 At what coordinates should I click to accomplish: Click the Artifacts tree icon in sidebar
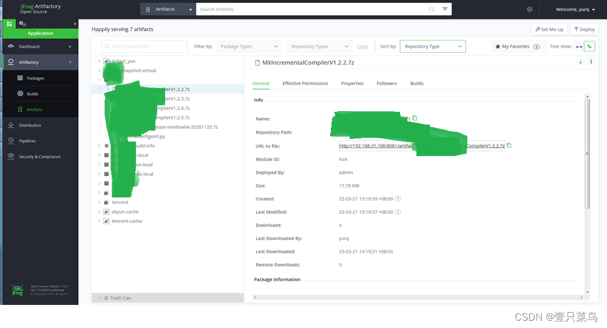[x=20, y=109]
